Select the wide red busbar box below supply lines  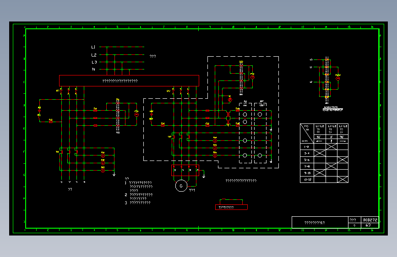tap(129, 80)
